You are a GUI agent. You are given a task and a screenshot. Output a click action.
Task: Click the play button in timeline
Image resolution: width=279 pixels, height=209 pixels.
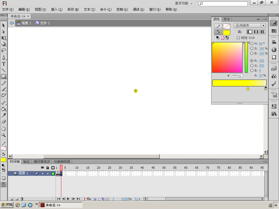(68, 199)
